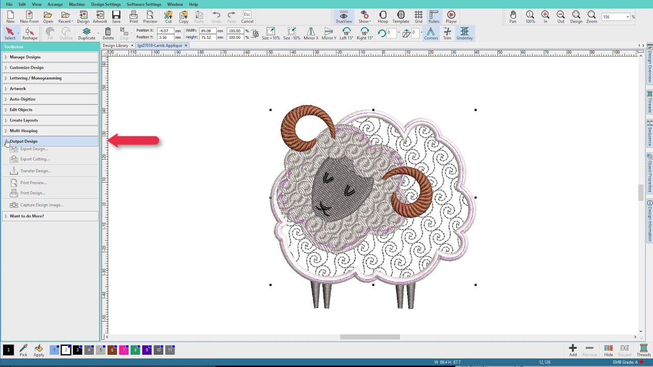Image resolution: width=653 pixels, height=367 pixels.
Task: Open the Design mode icon
Action: tap(83, 17)
